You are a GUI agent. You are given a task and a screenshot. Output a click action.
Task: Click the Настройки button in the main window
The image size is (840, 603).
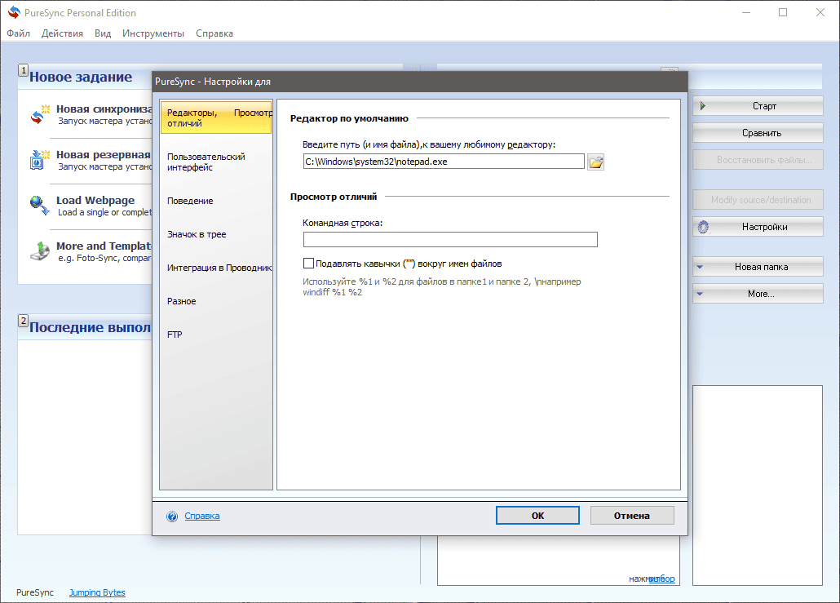click(758, 227)
